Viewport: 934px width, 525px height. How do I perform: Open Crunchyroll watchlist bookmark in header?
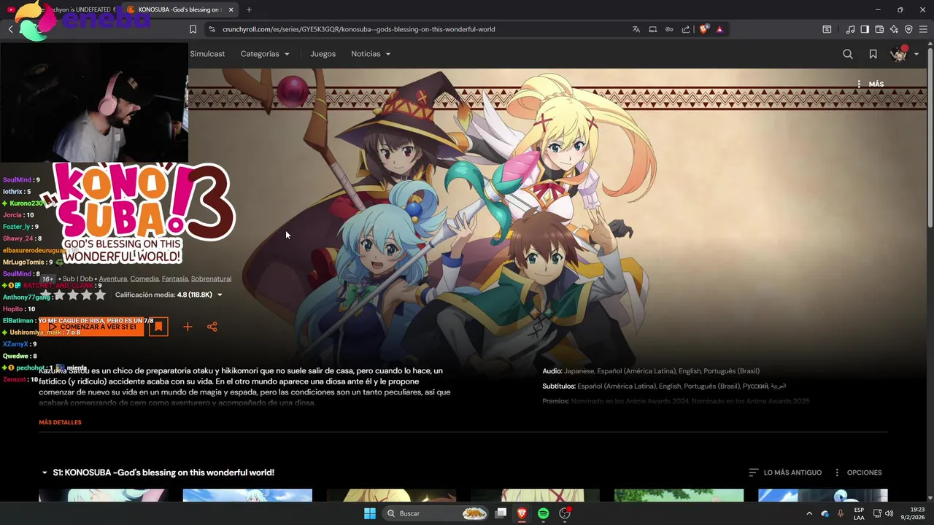click(x=873, y=54)
